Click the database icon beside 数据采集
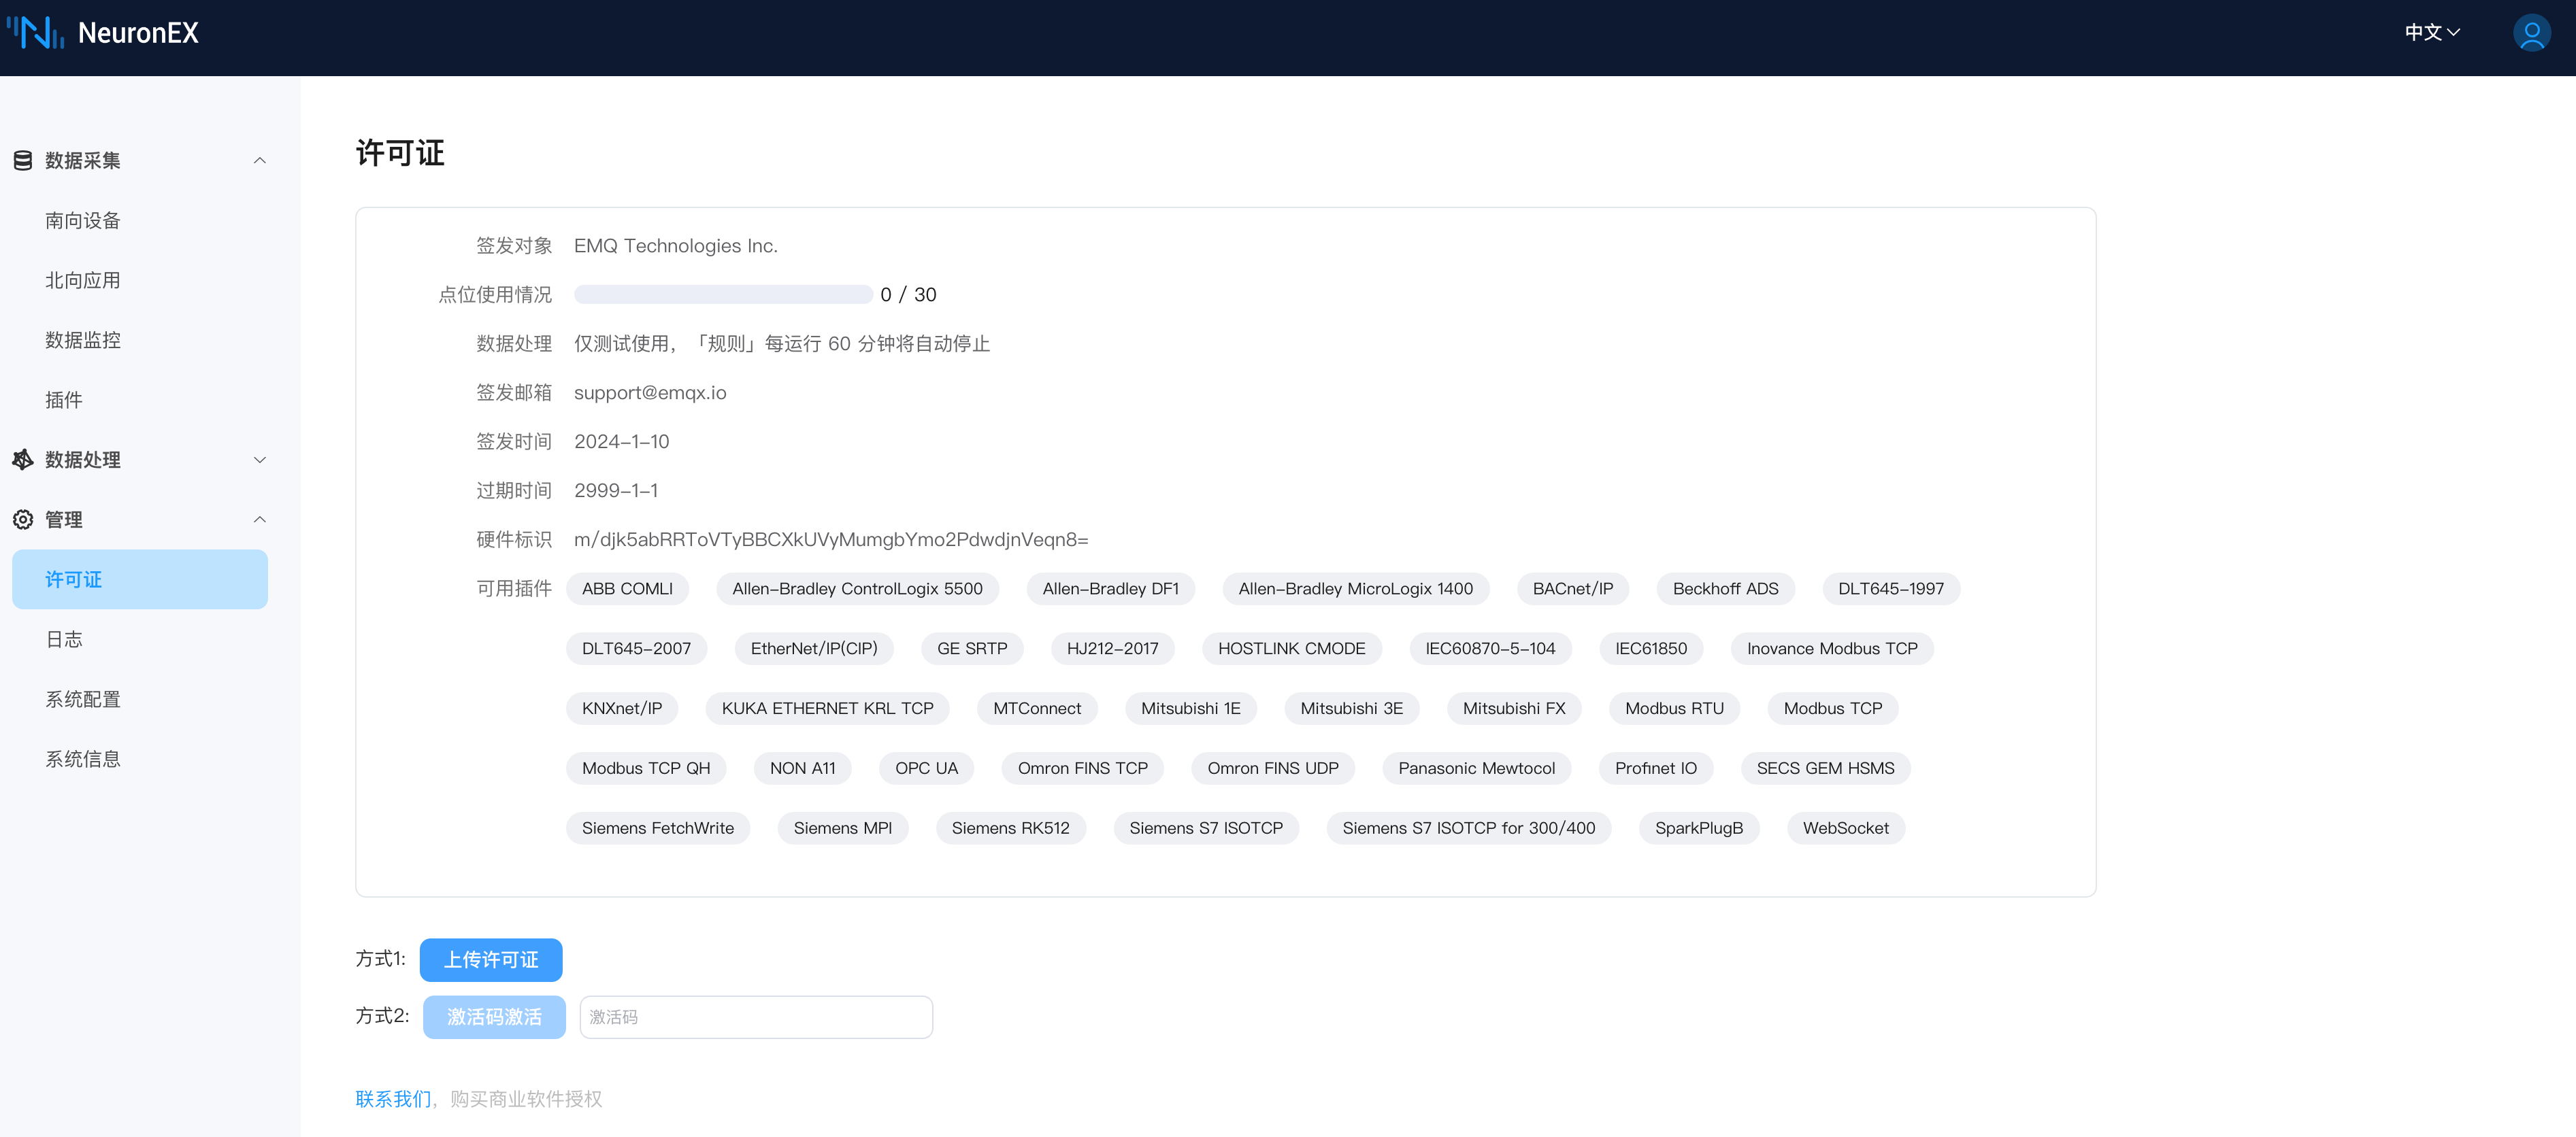The image size is (2576, 1137). coord(23,161)
